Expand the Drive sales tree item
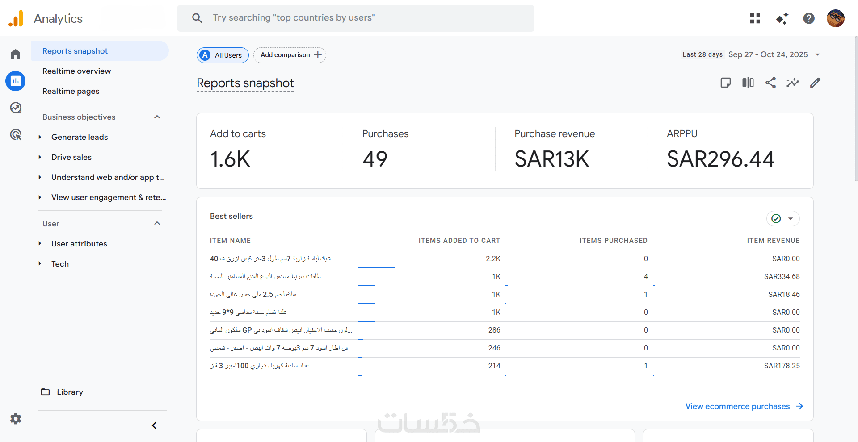 [x=40, y=157]
